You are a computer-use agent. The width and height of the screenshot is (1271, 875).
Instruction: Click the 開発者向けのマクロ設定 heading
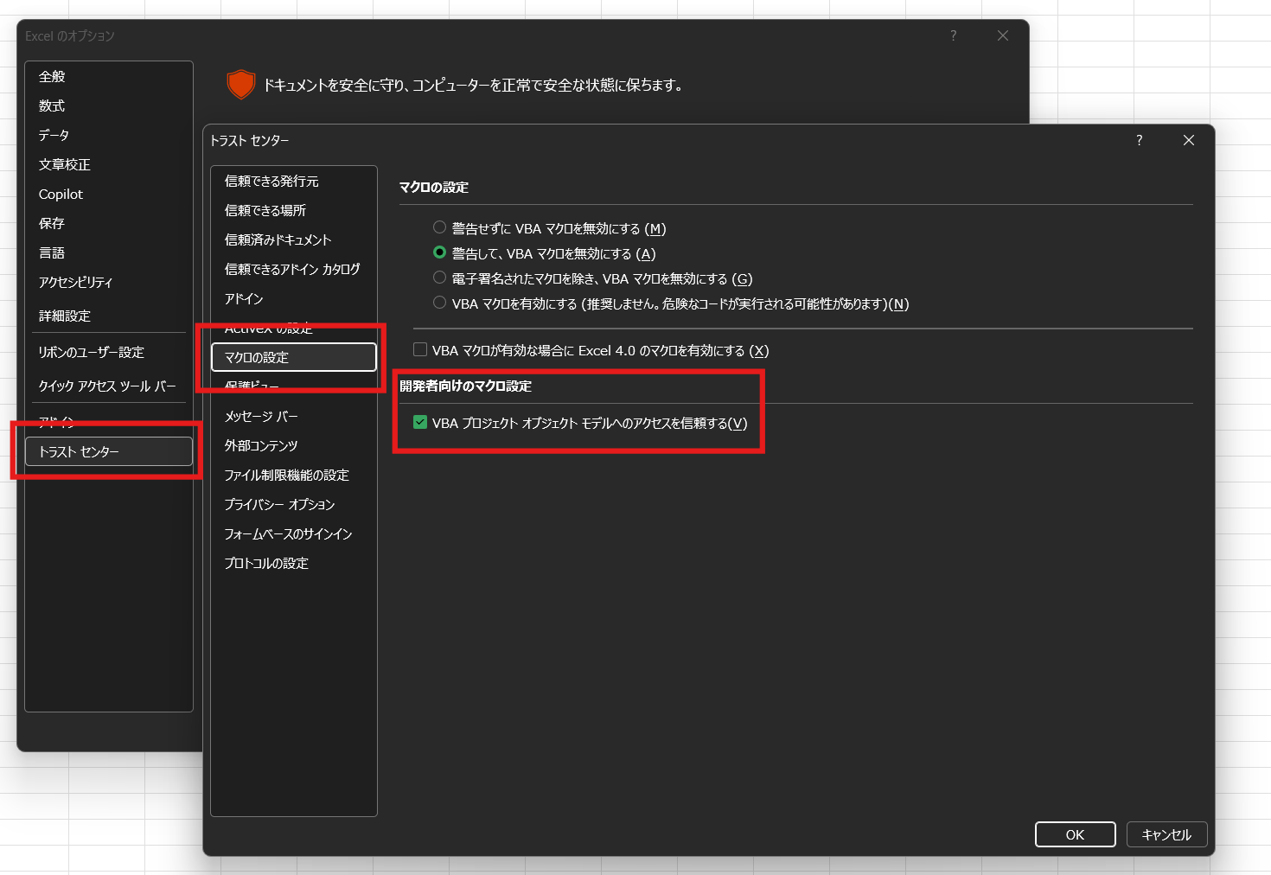click(x=465, y=386)
